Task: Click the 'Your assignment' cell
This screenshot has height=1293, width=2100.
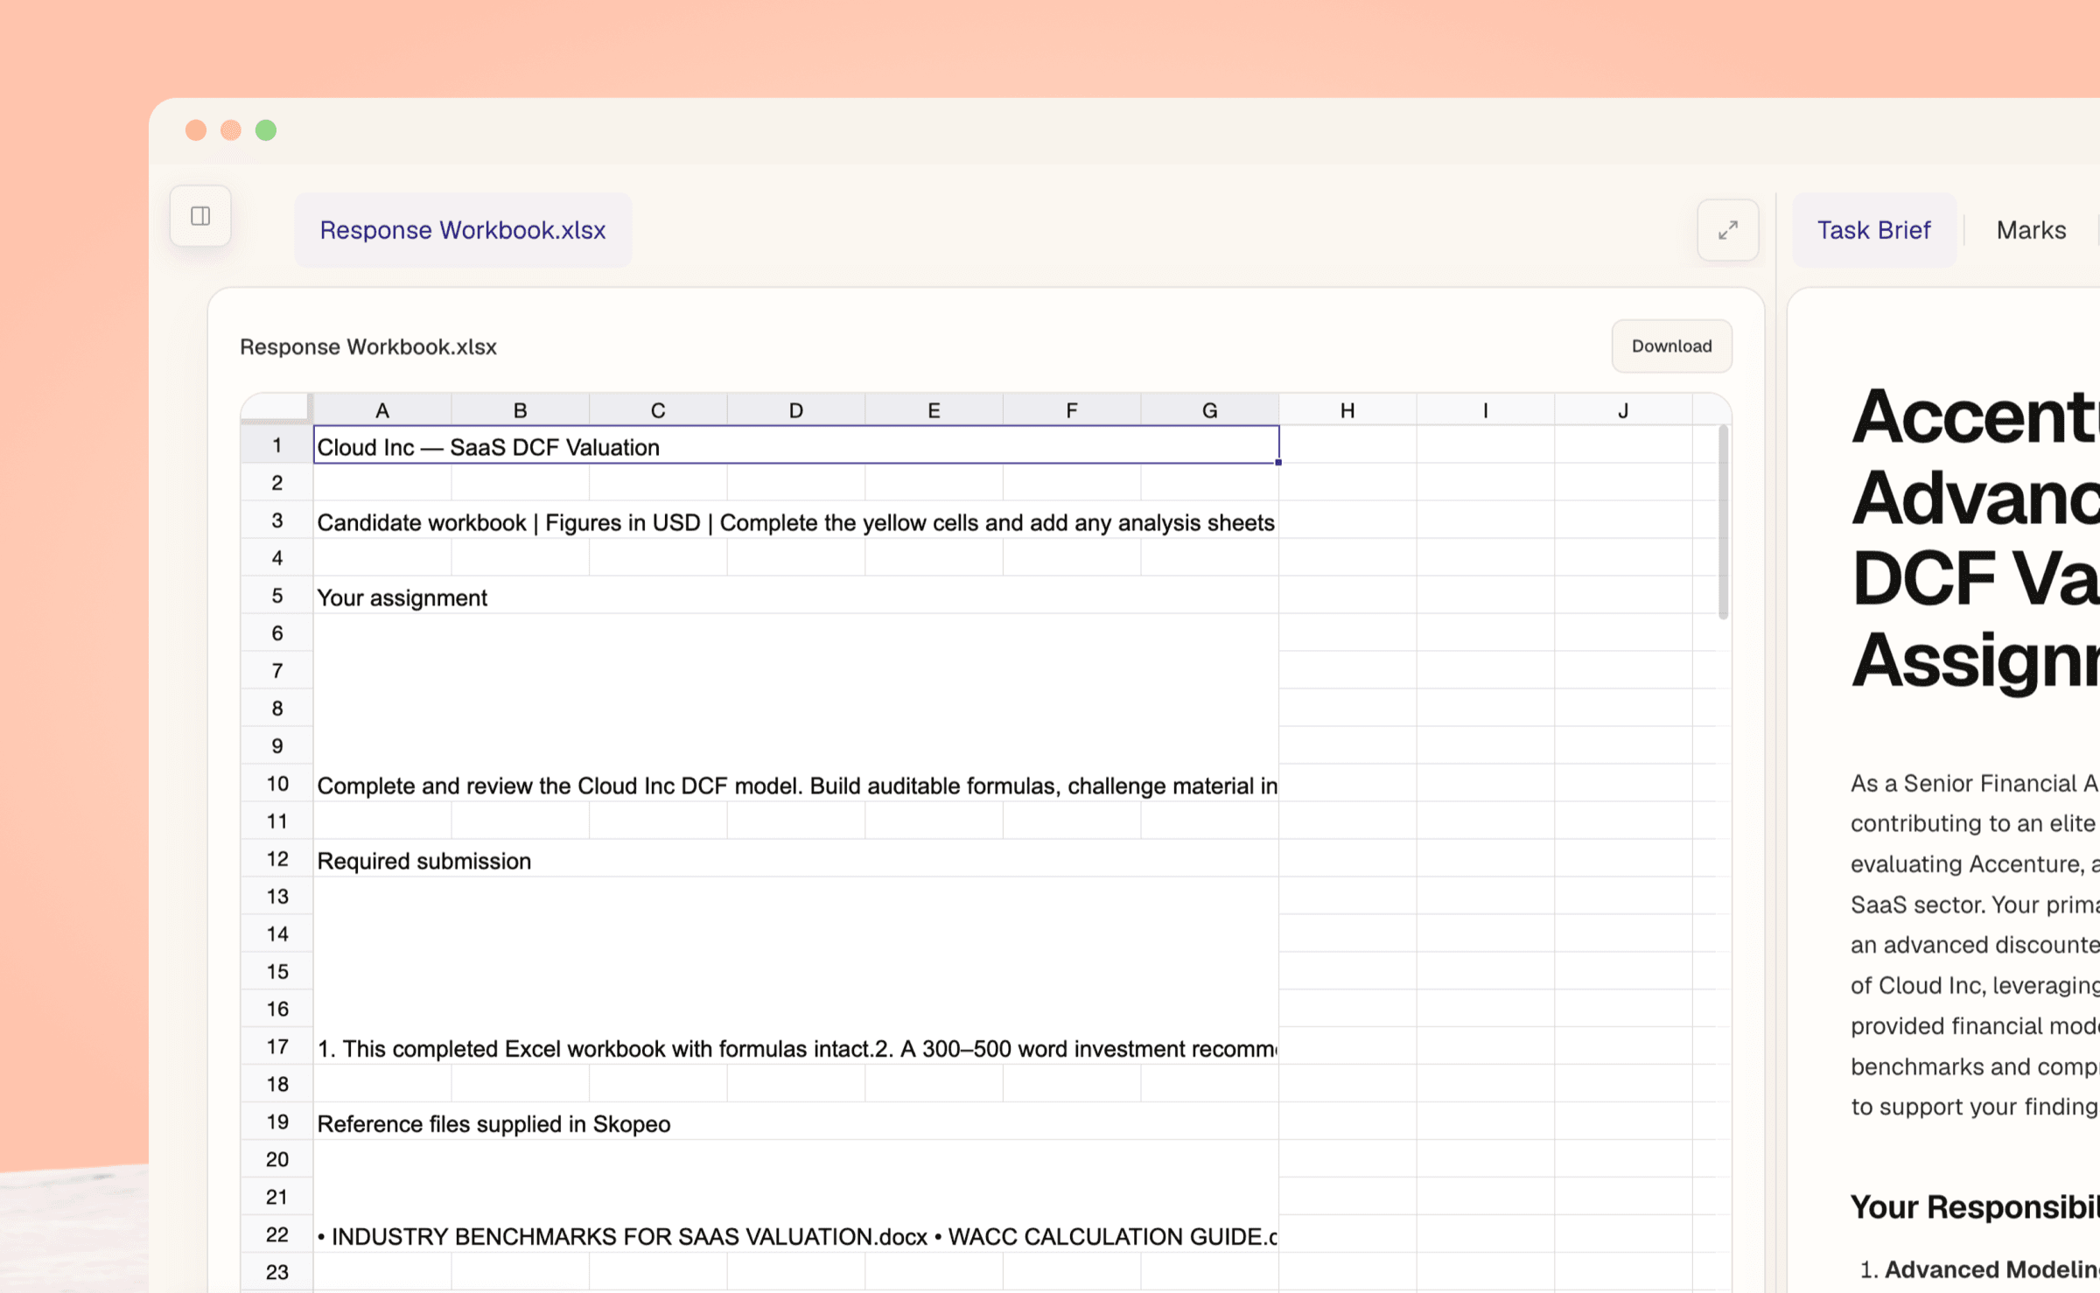Action: 796,595
